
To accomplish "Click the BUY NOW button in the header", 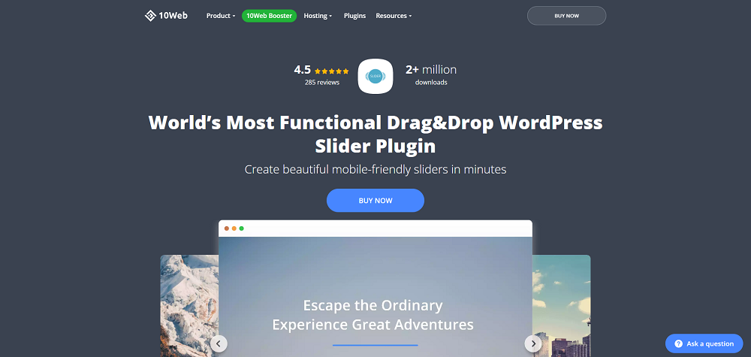I will tap(566, 16).
